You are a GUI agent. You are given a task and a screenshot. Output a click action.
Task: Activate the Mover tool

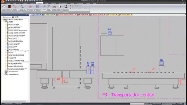44,8
